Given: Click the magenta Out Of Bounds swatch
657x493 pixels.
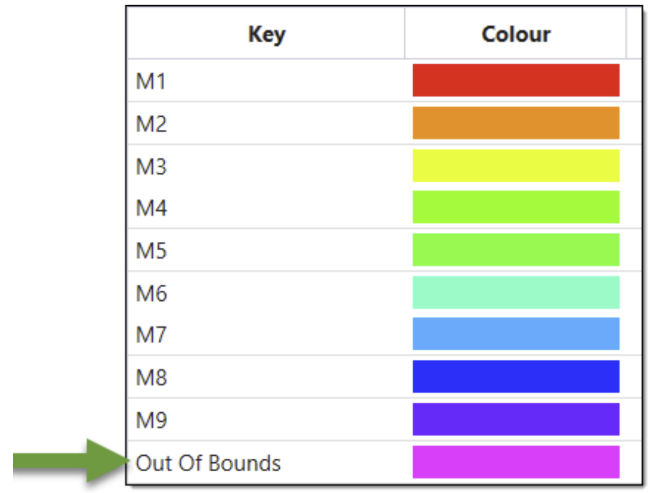Looking at the screenshot, I should tap(515, 462).
